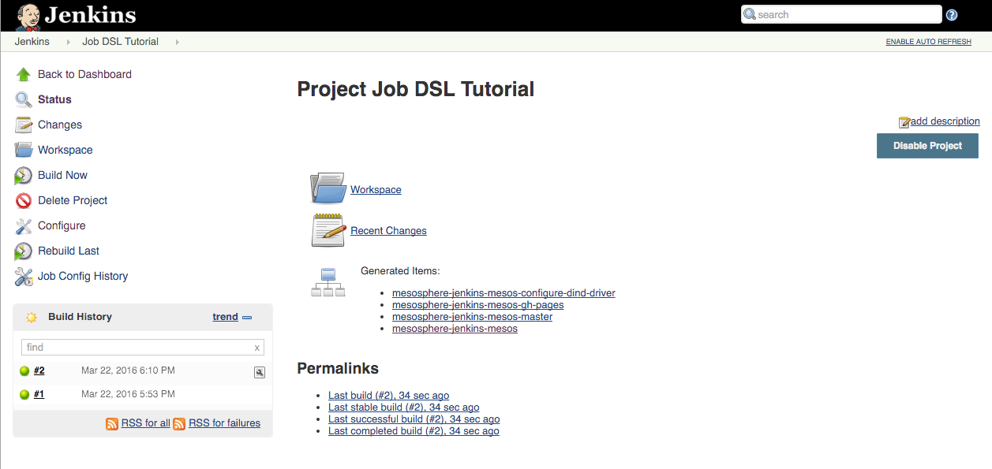Click the green Back to Dashboard arrow icon
992x469 pixels.
[x=24, y=75]
